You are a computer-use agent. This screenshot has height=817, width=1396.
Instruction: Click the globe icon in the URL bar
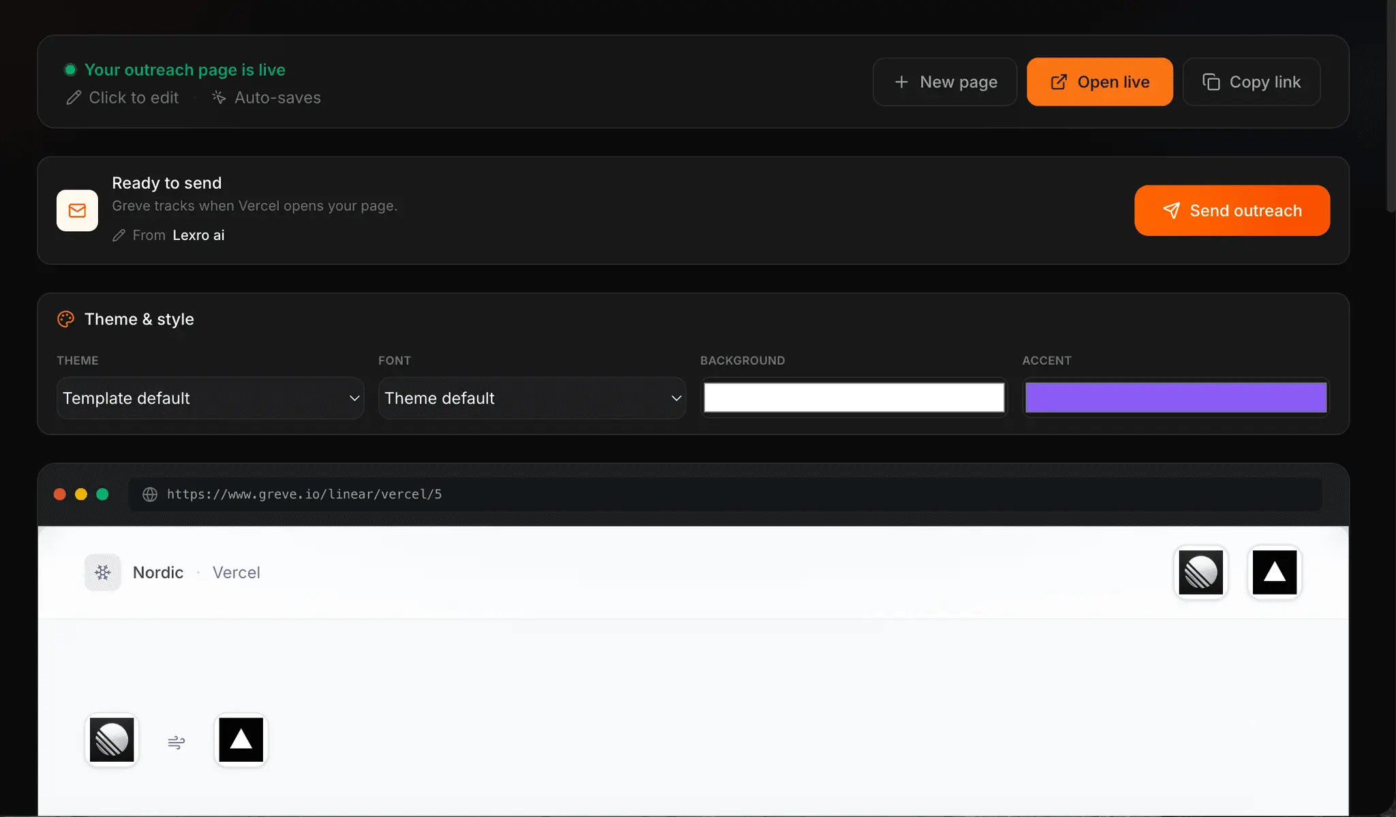coord(150,494)
